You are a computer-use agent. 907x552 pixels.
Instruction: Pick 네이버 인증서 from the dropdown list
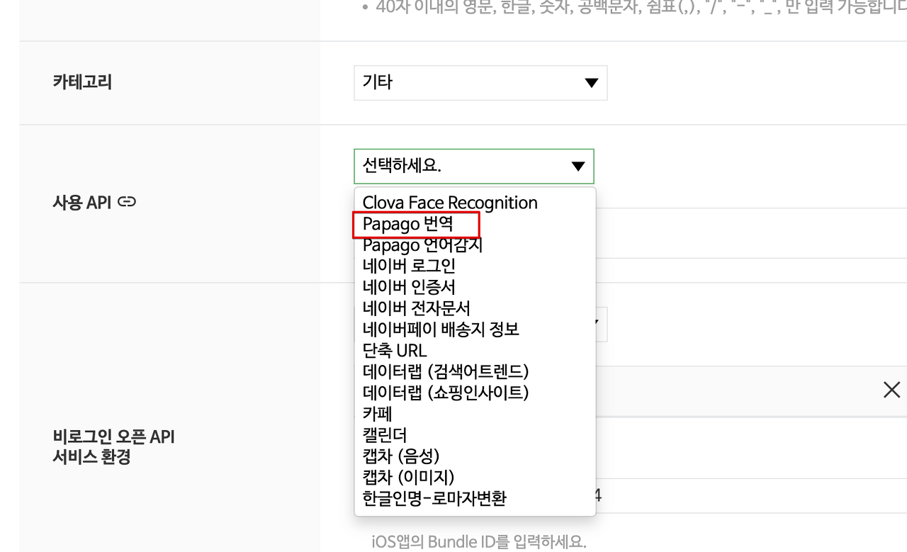[x=409, y=287]
